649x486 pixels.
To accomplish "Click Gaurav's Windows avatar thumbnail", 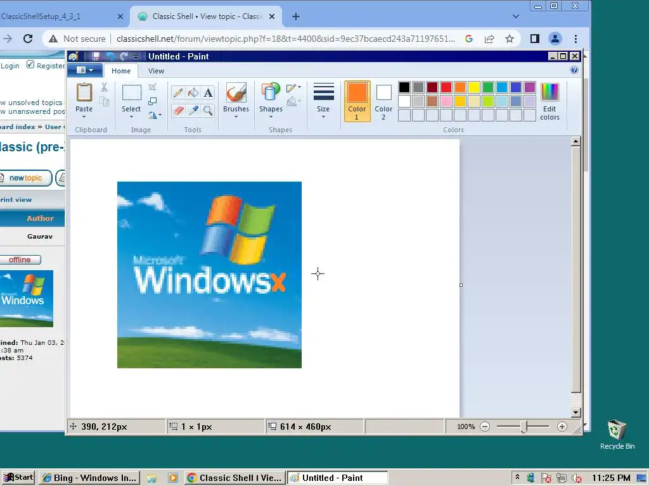I will [x=27, y=299].
